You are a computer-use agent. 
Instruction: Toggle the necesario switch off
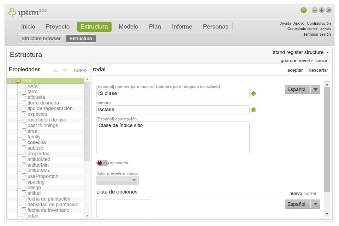click(x=101, y=163)
